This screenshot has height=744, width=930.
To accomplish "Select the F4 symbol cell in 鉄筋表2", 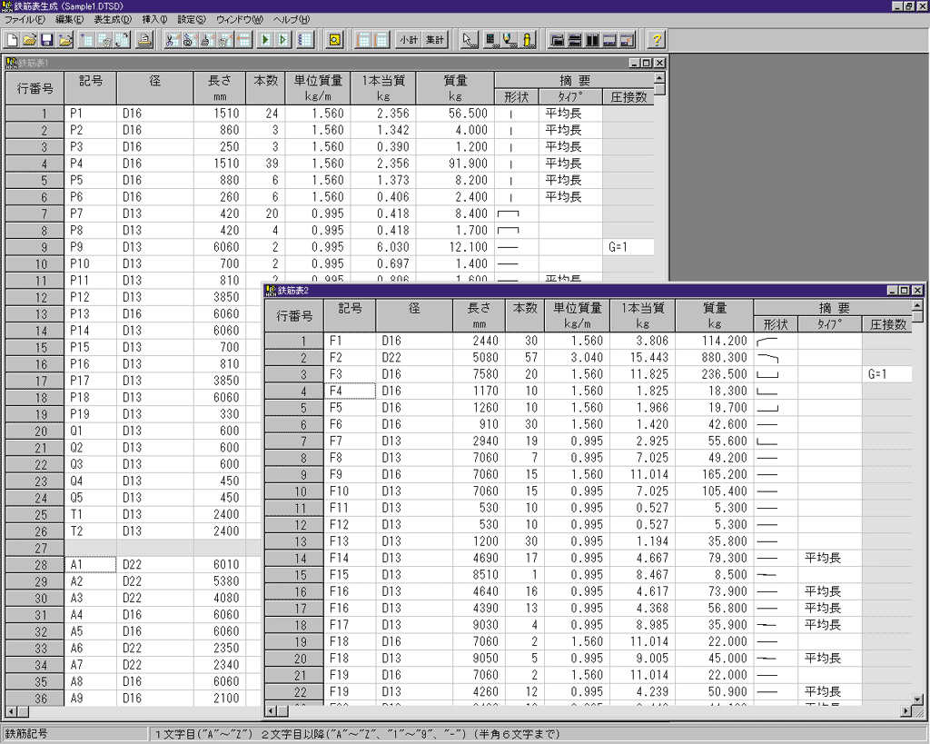I will pyautogui.click(x=351, y=391).
